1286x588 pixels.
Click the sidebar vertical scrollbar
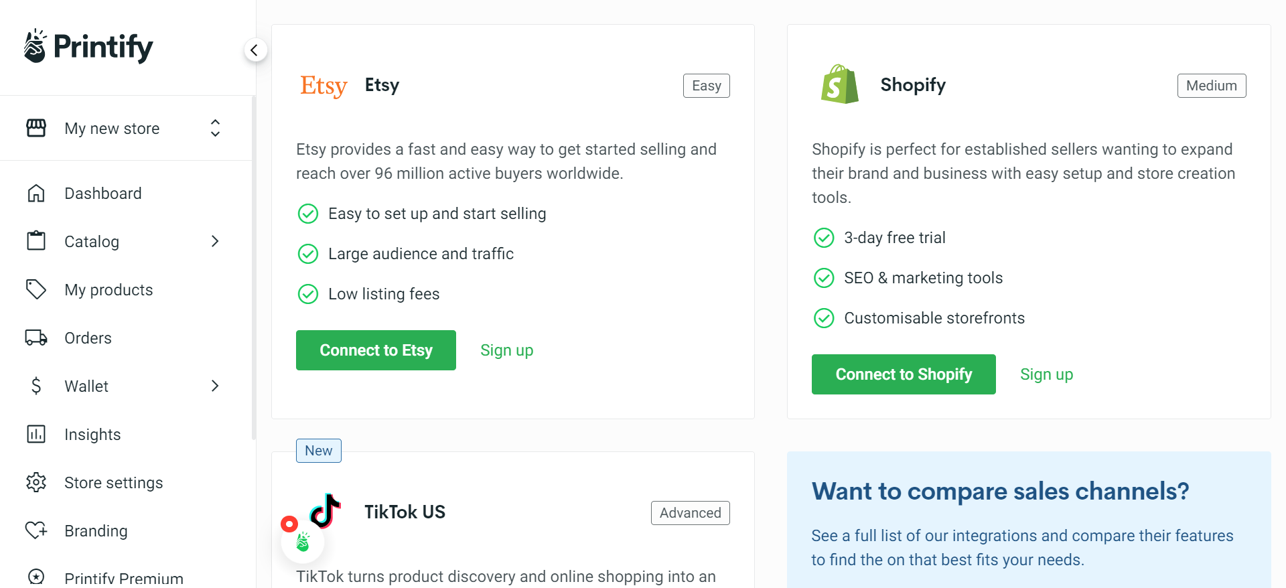point(254,268)
